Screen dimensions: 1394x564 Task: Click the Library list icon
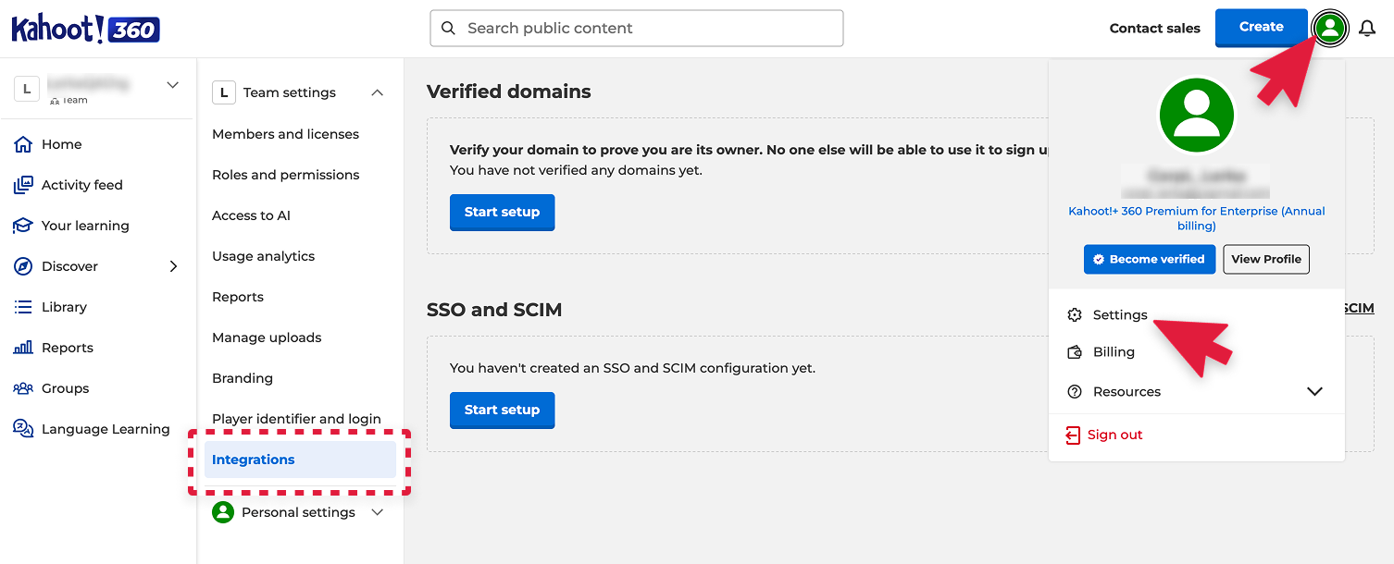(x=23, y=307)
